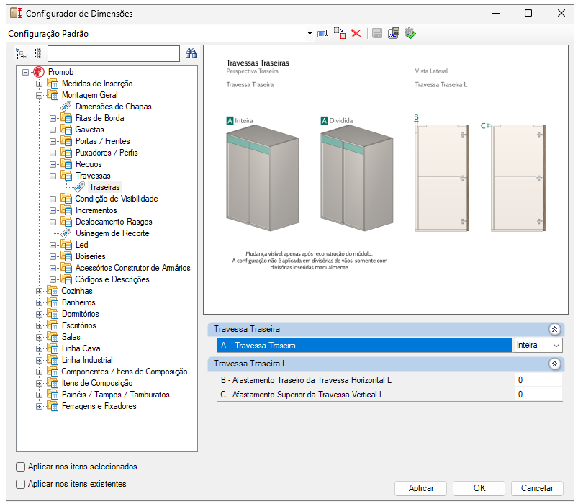Screen dimensions: 578x504
Task: Select Usinagem de Recorte tree item
Action: (x=112, y=233)
